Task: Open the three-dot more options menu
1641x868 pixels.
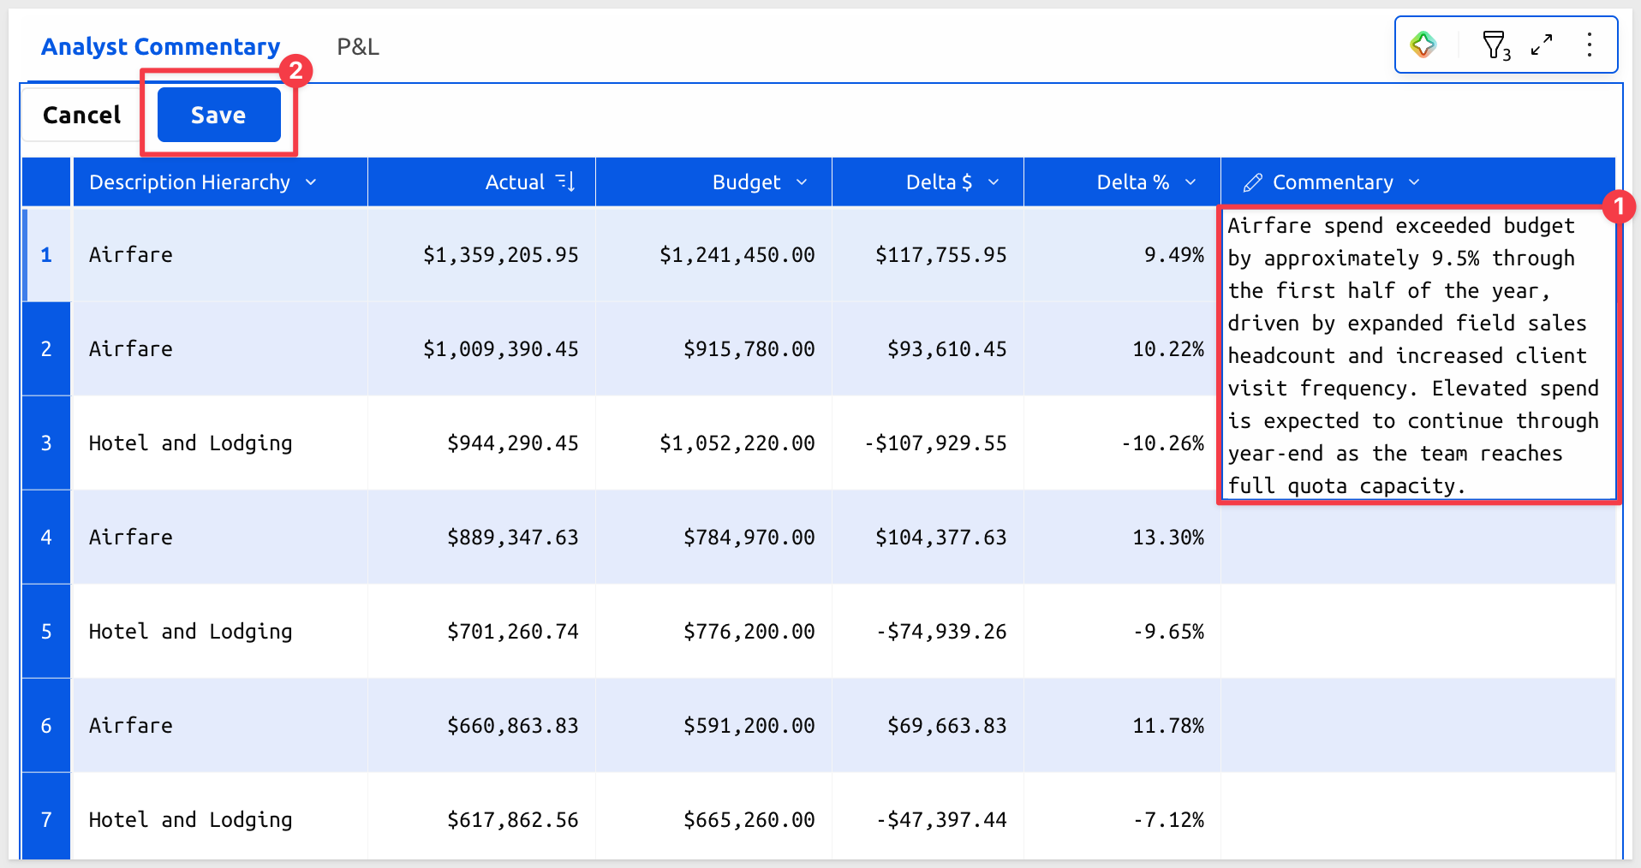Action: coord(1590,45)
